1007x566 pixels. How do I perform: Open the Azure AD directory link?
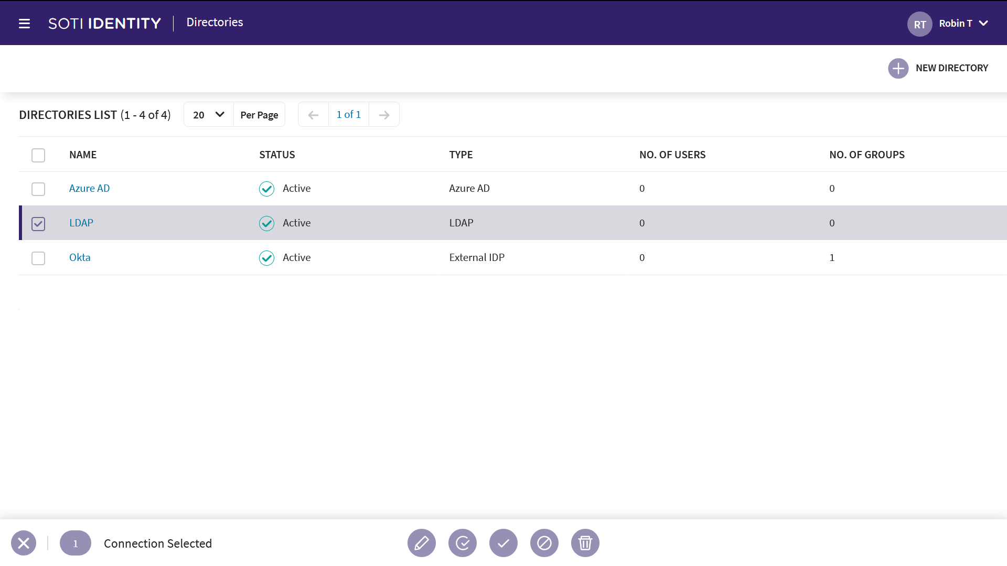(89, 188)
